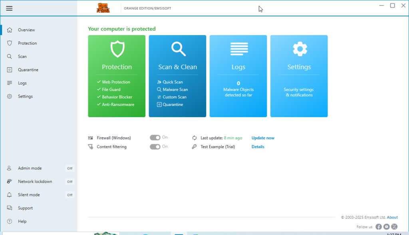Click the large gear icon on the Settings tile
The height and width of the screenshot is (235, 409).
(x=300, y=49)
